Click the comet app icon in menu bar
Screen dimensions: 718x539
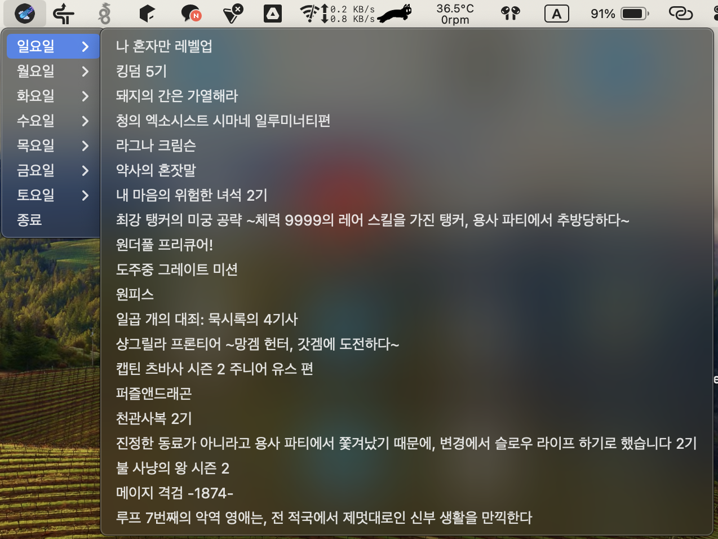pos(24,13)
